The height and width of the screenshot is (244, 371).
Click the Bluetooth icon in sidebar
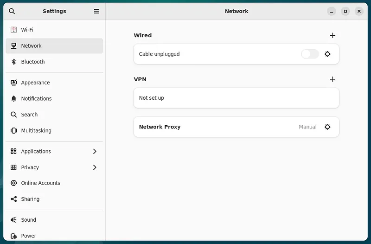13,62
